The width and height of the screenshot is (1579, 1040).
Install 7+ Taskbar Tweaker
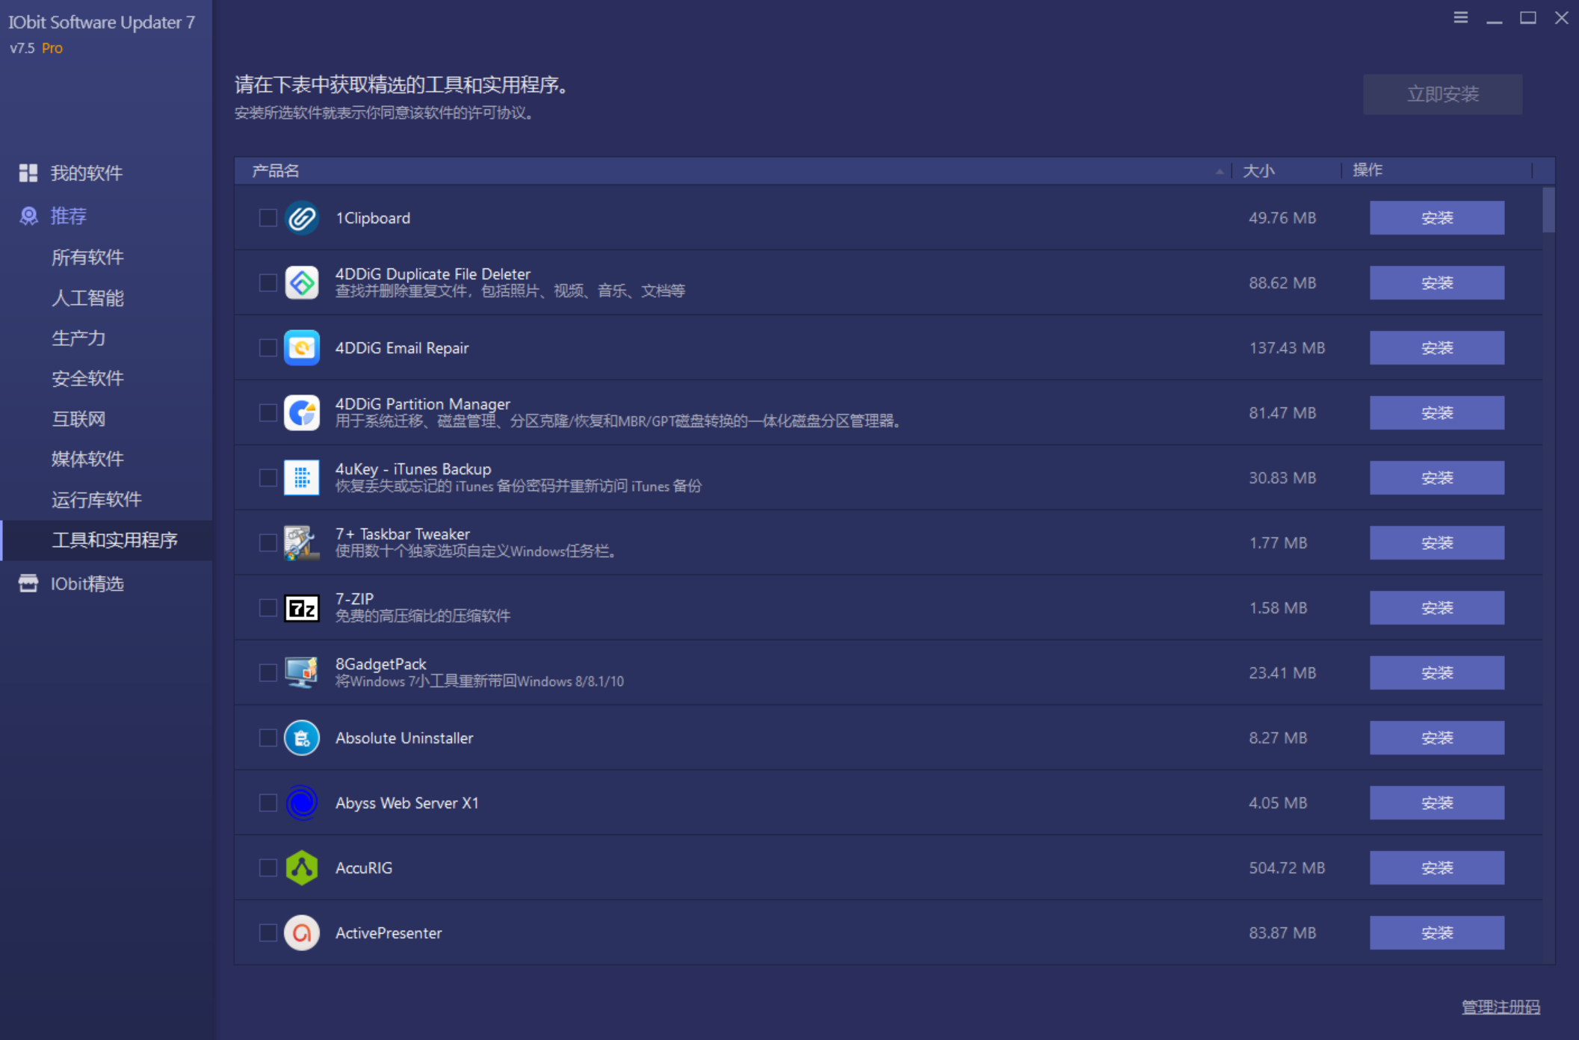[x=1437, y=543]
